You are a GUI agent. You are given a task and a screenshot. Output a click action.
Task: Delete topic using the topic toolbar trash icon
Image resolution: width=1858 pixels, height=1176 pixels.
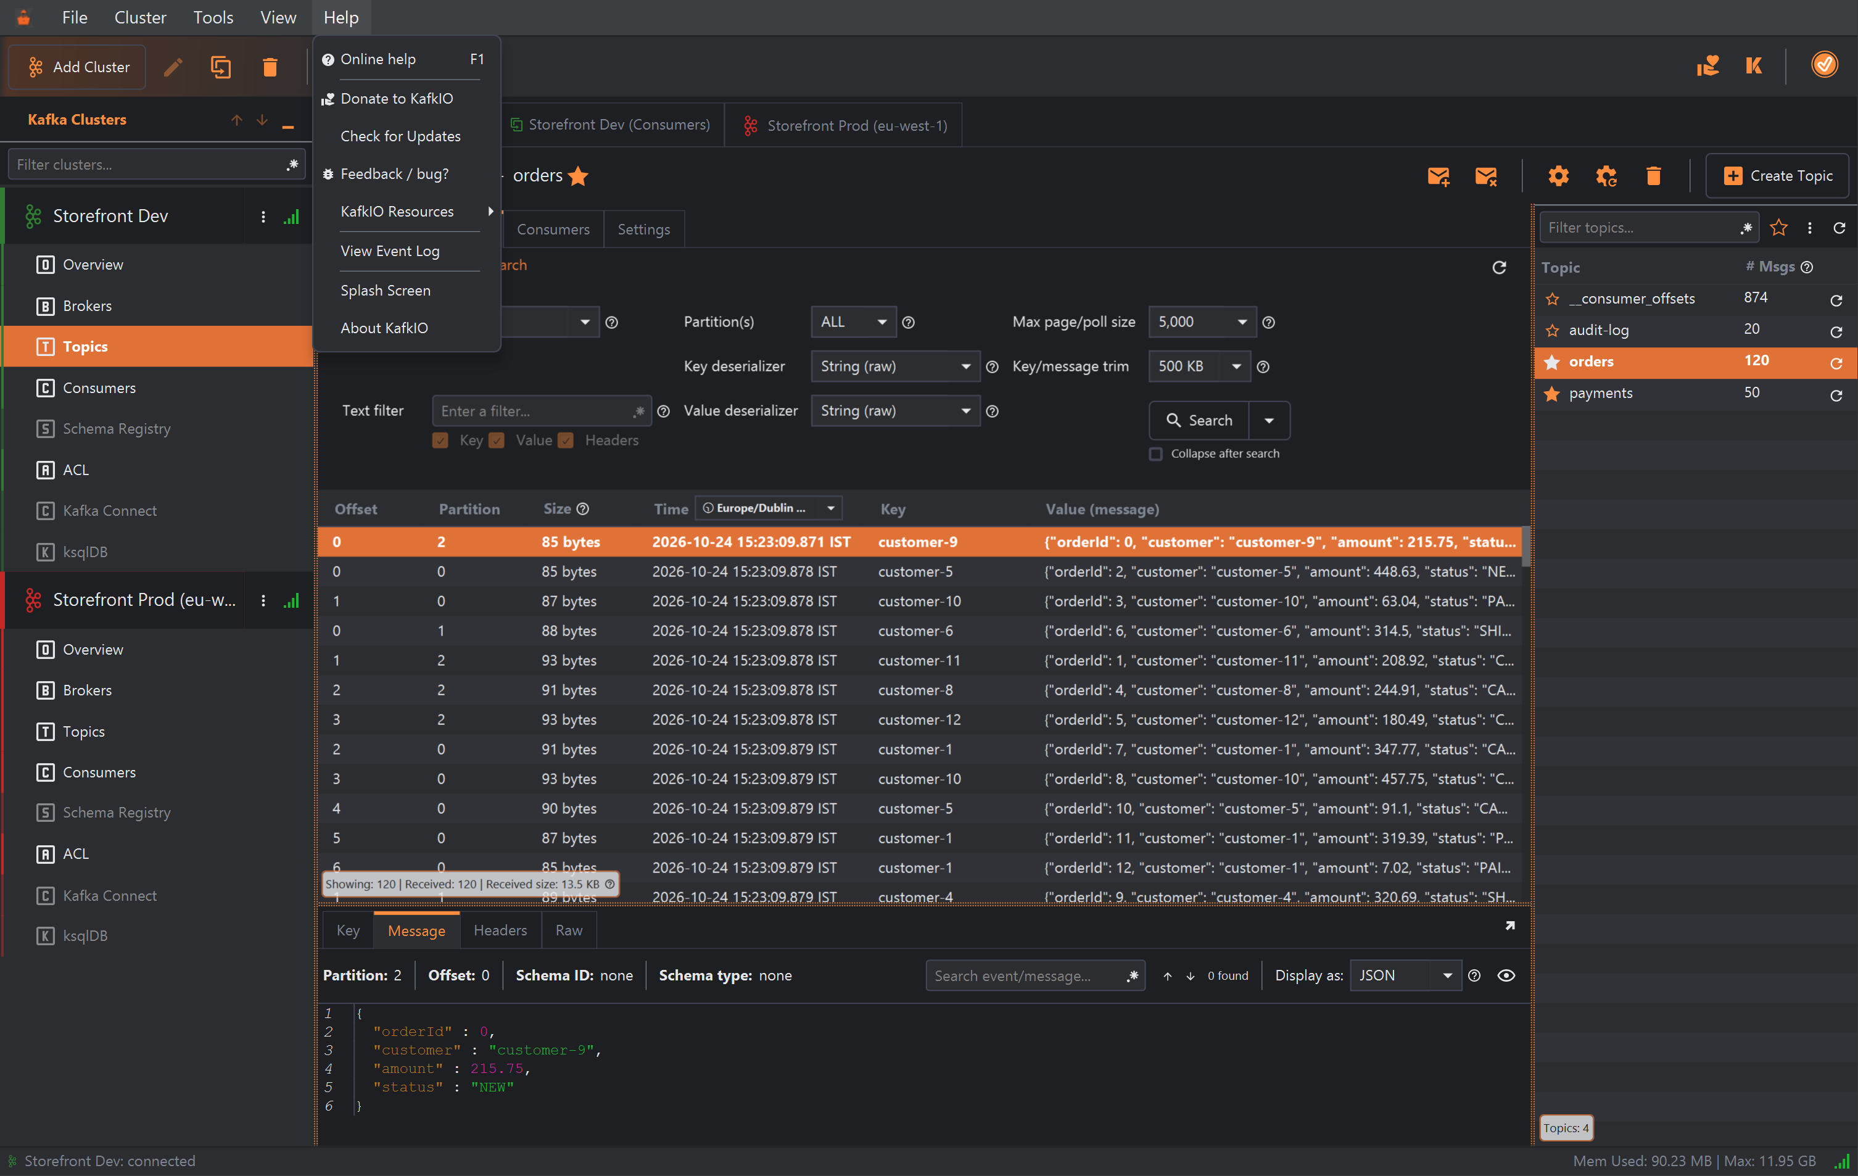pos(1653,176)
